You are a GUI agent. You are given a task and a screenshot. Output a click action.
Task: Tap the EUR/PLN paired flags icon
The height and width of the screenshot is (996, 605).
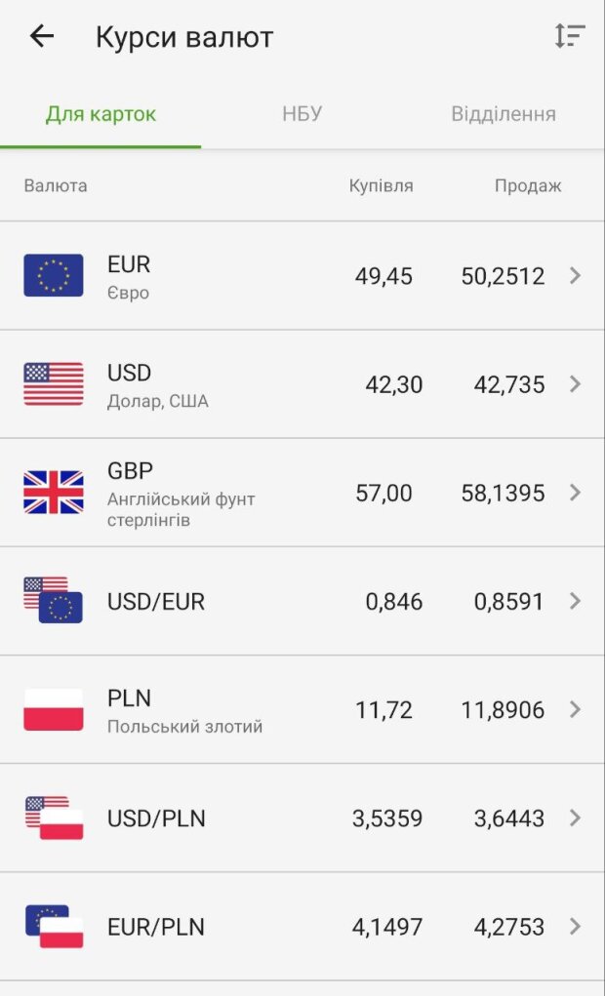pos(54,926)
